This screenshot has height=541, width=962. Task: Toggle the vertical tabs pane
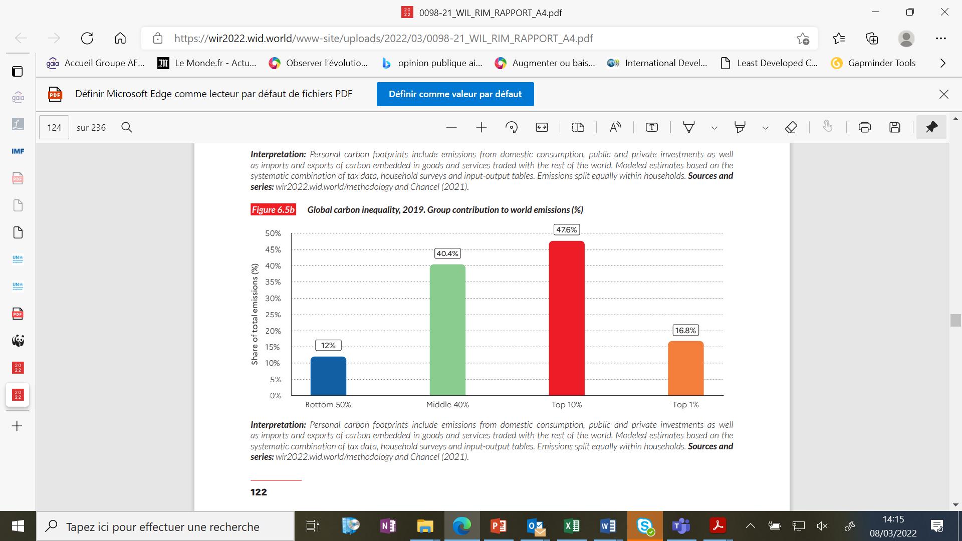tap(18, 71)
